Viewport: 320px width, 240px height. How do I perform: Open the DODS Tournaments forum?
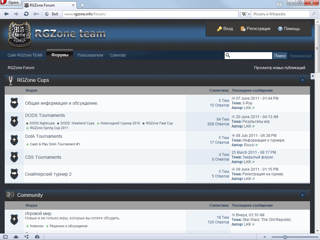(x=45, y=115)
